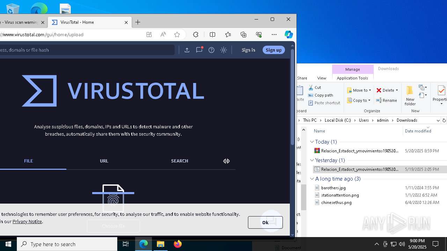Image resolution: width=447 pixels, height=251 pixels.
Task: Add page to favorites star icon
Action: 177,35
